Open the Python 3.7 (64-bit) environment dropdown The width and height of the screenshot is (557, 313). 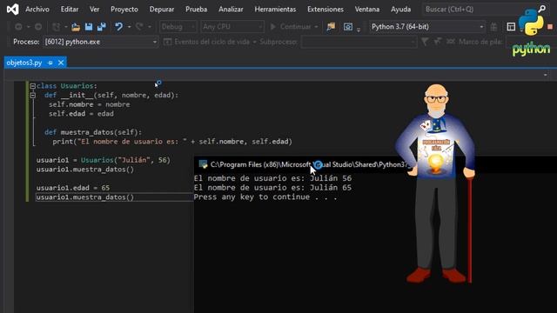[427, 27]
